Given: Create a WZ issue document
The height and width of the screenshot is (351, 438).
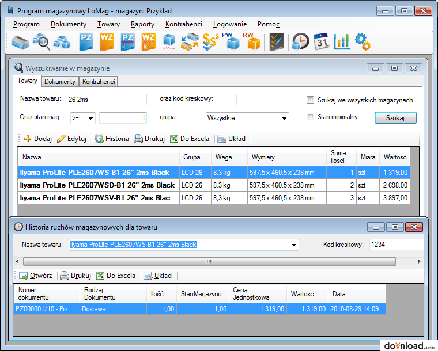Looking at the screenshot, I should point(107,42).
